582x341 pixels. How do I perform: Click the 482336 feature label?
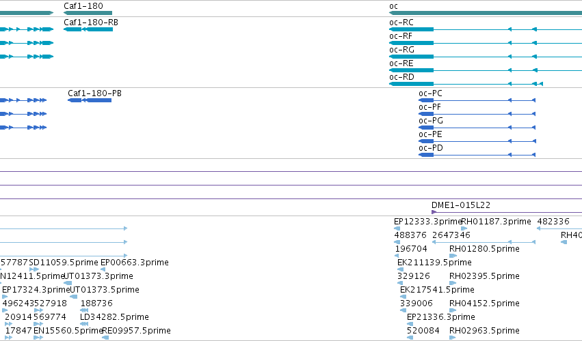point(553,222)
